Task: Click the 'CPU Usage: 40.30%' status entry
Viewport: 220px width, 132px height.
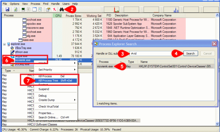Action: [14, 129]
